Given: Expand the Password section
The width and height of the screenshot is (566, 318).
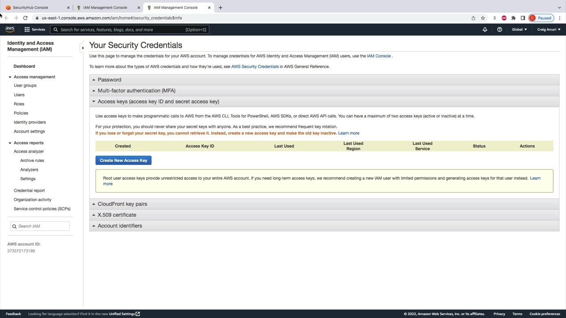Looking at the screenshot, I should 324,80.
